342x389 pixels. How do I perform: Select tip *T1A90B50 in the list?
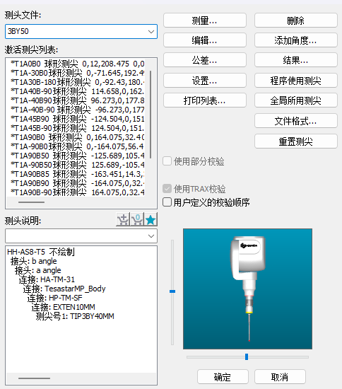tap(77, 156)
